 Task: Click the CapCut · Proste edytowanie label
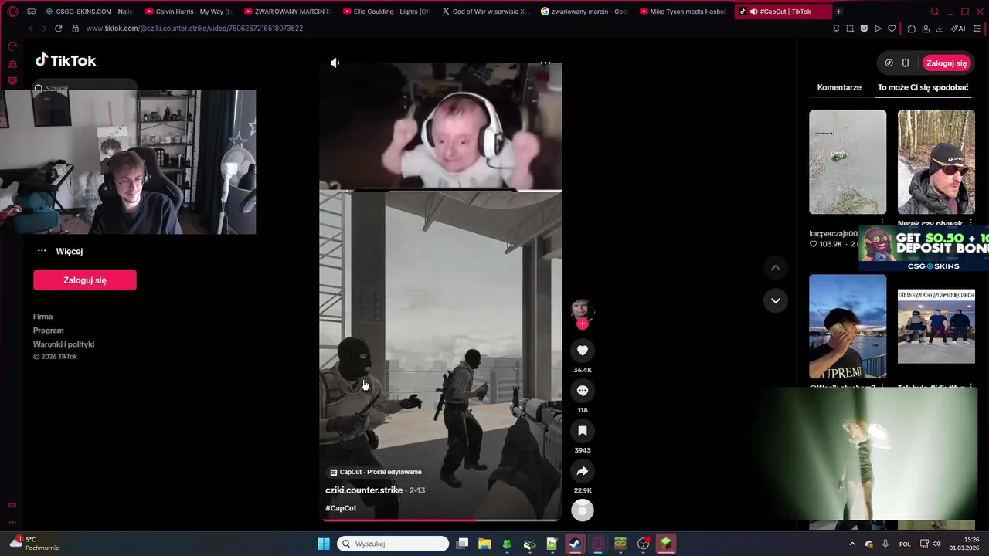tap(376, 472)
